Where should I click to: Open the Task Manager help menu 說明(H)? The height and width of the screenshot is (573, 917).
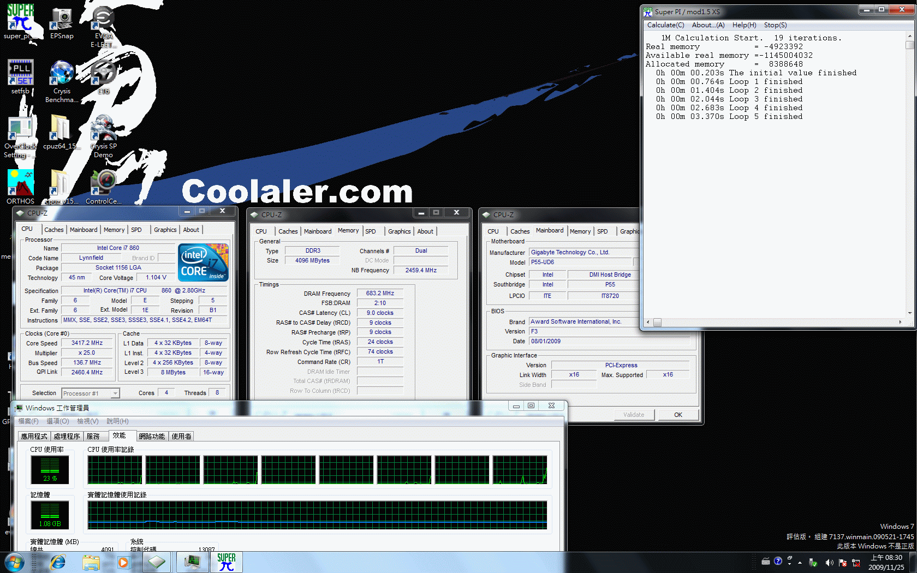pos(117,421)
